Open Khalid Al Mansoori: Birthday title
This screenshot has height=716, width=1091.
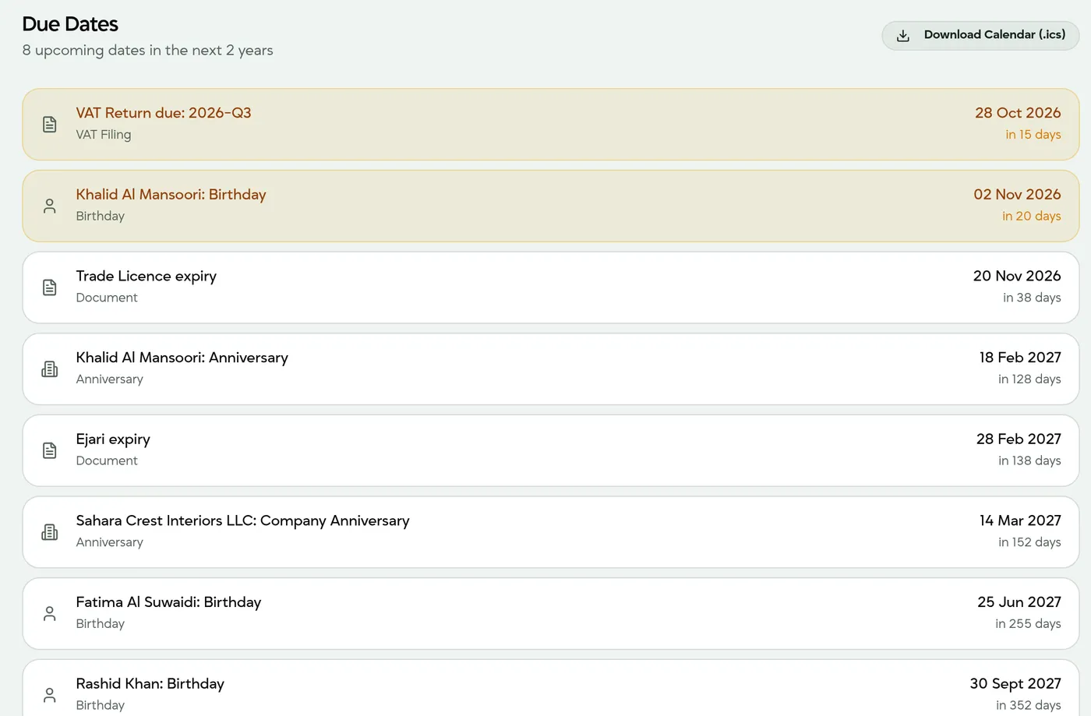pyautogui.click(x=171, y=195)
